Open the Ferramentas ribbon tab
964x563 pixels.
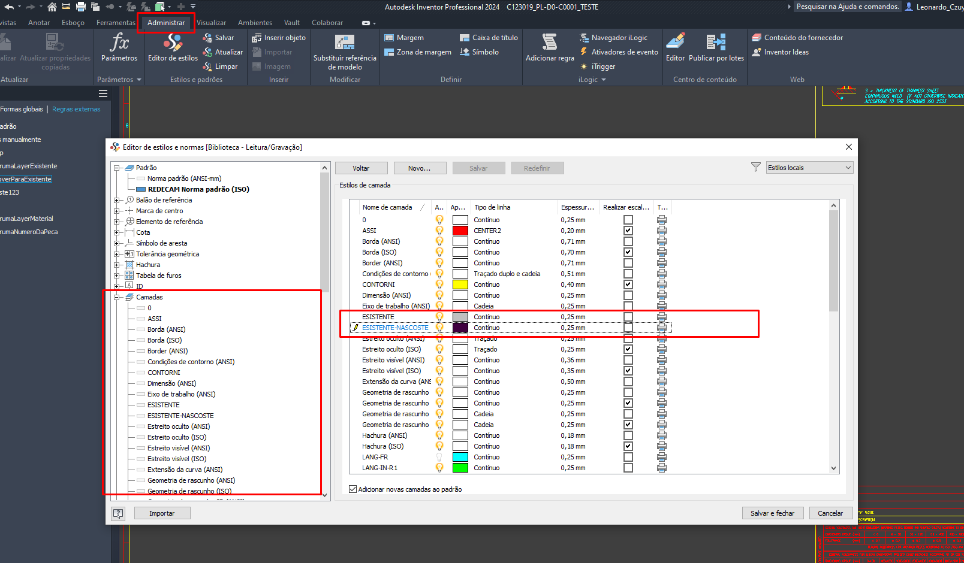coord(116,23)
